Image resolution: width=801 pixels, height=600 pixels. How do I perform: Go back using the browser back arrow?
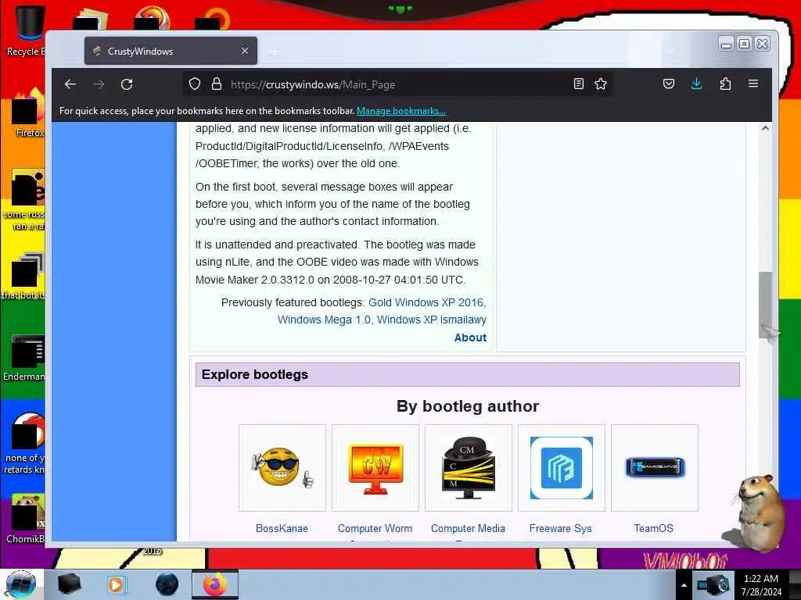point(70,84)
